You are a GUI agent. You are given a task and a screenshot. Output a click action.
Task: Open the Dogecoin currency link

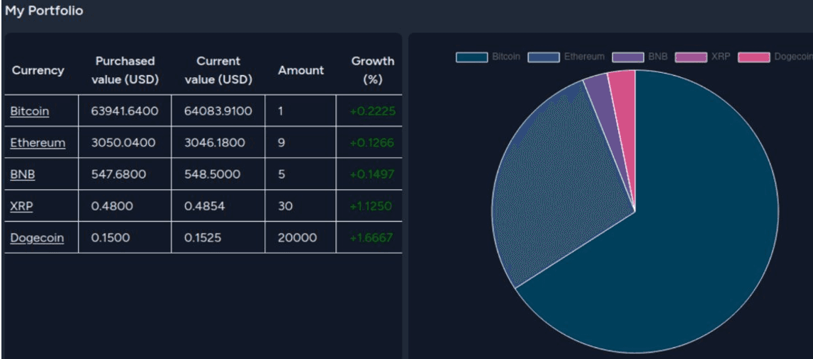[37, 238]
